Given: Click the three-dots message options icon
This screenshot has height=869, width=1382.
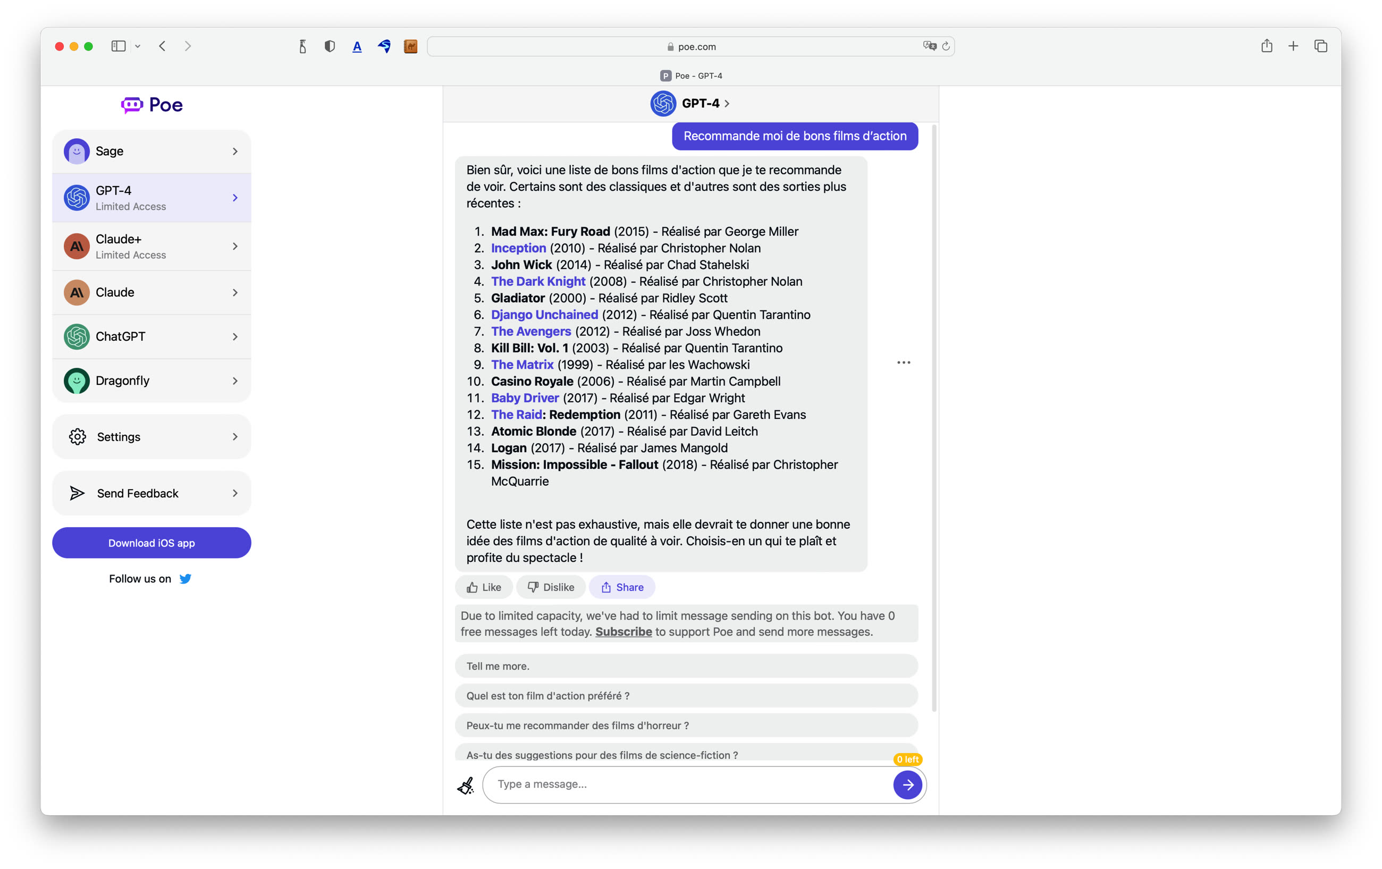Looking at the screenshot, I should (904, 363).
